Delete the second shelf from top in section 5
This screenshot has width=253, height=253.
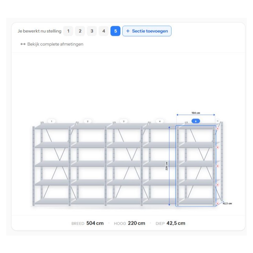point(218,147)
